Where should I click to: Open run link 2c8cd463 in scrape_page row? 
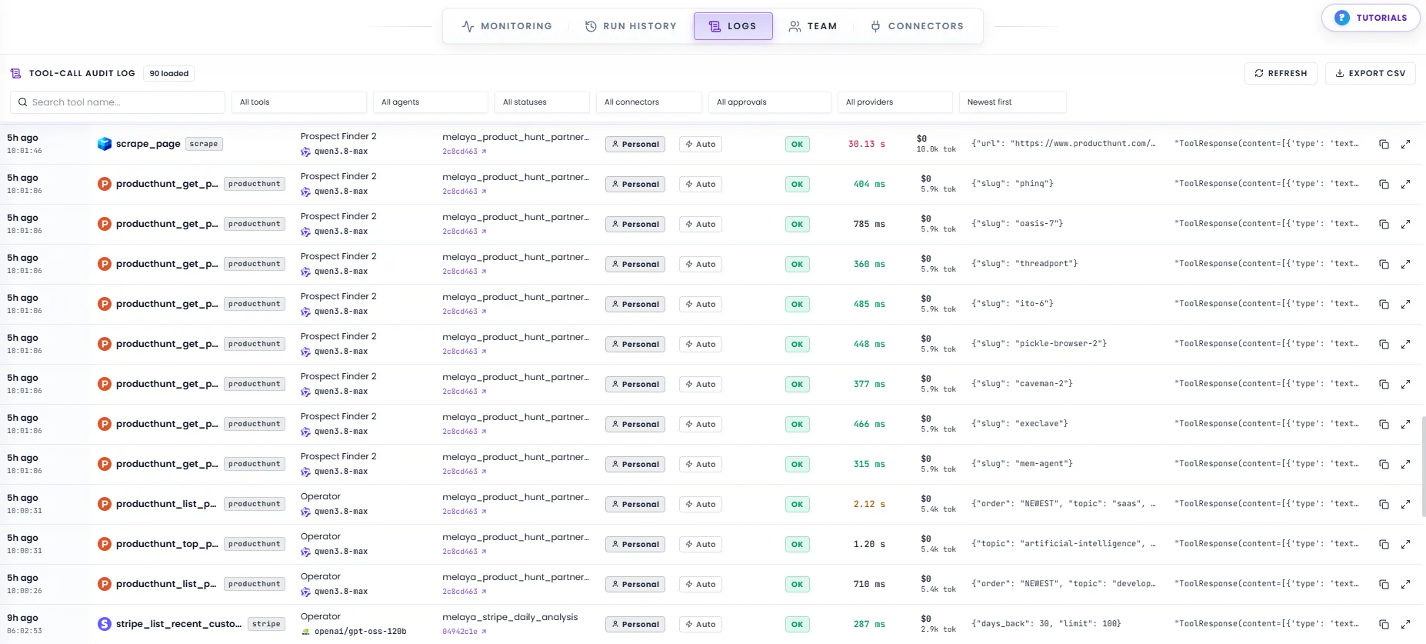point(465,152)
